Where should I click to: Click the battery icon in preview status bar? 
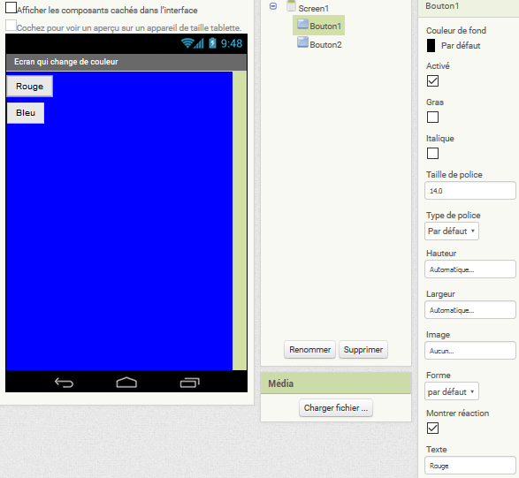pos(212,43)
